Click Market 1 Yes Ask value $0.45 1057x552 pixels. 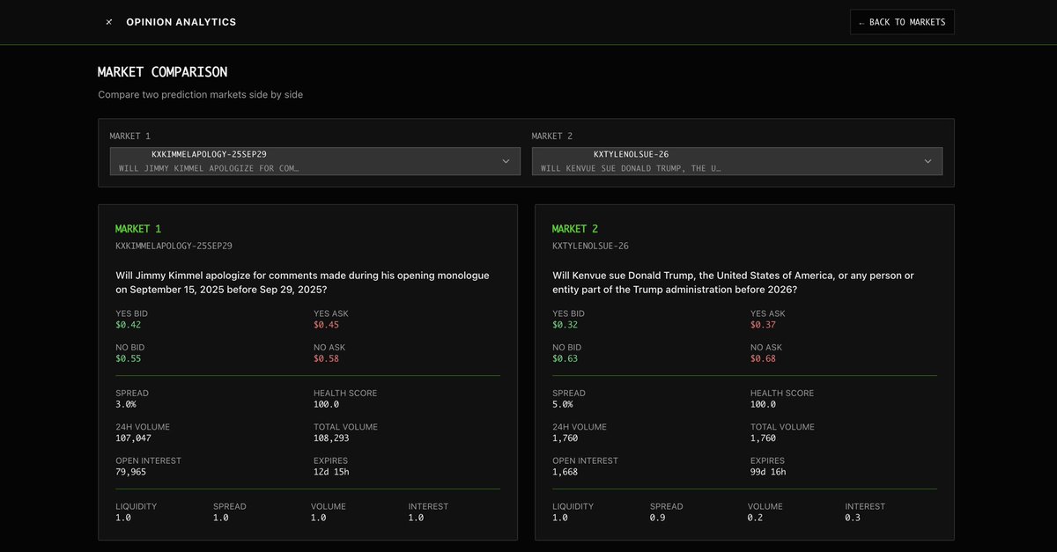pyautogui.click(x=326, y=325)
